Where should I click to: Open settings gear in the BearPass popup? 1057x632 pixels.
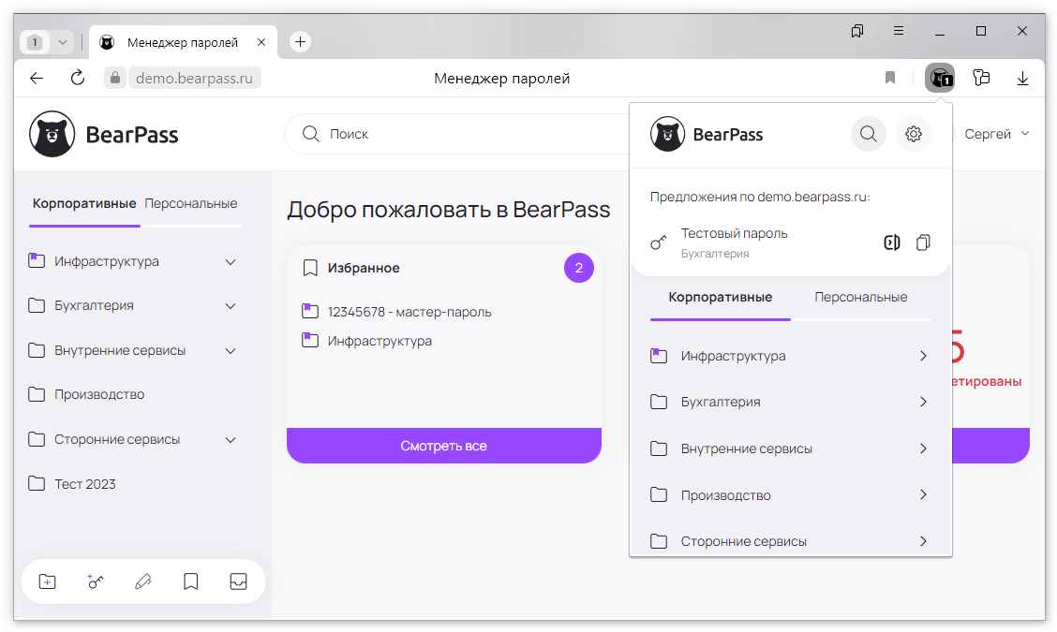(914, 134)
